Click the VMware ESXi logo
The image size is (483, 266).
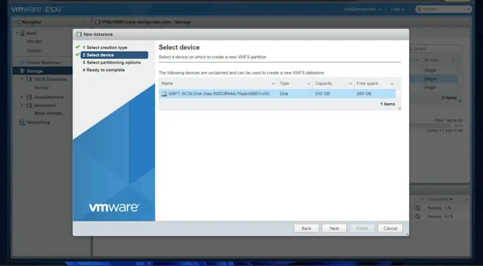[36, 9]
